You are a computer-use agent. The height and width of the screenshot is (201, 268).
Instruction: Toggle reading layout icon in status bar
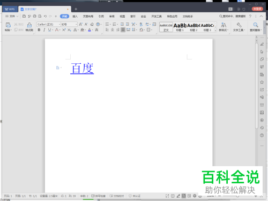coord(173,196)
